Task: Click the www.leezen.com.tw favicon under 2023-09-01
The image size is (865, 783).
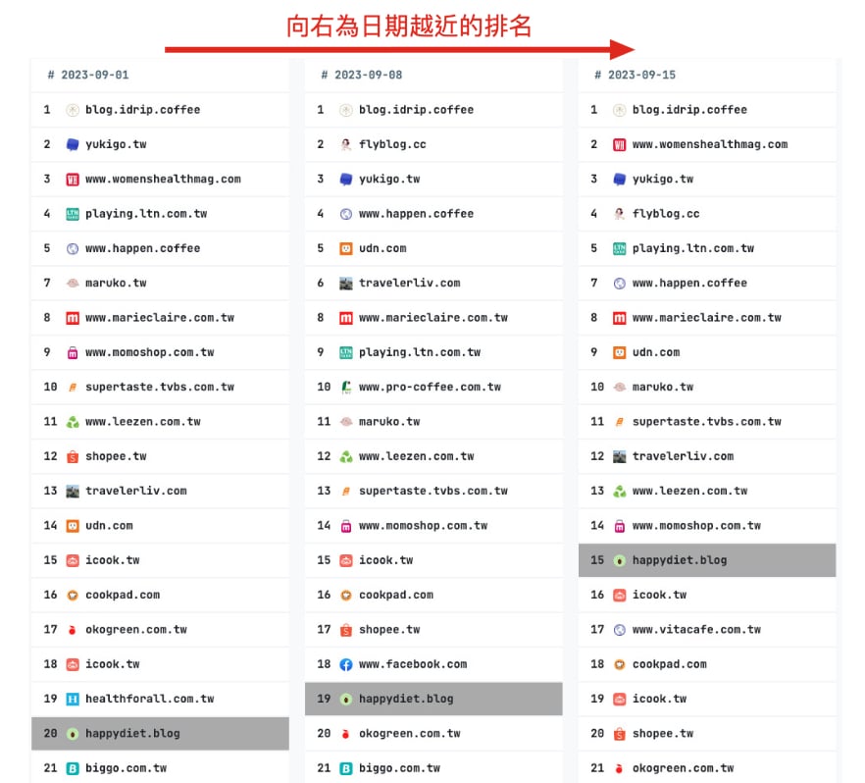Action: pos(73,422)
